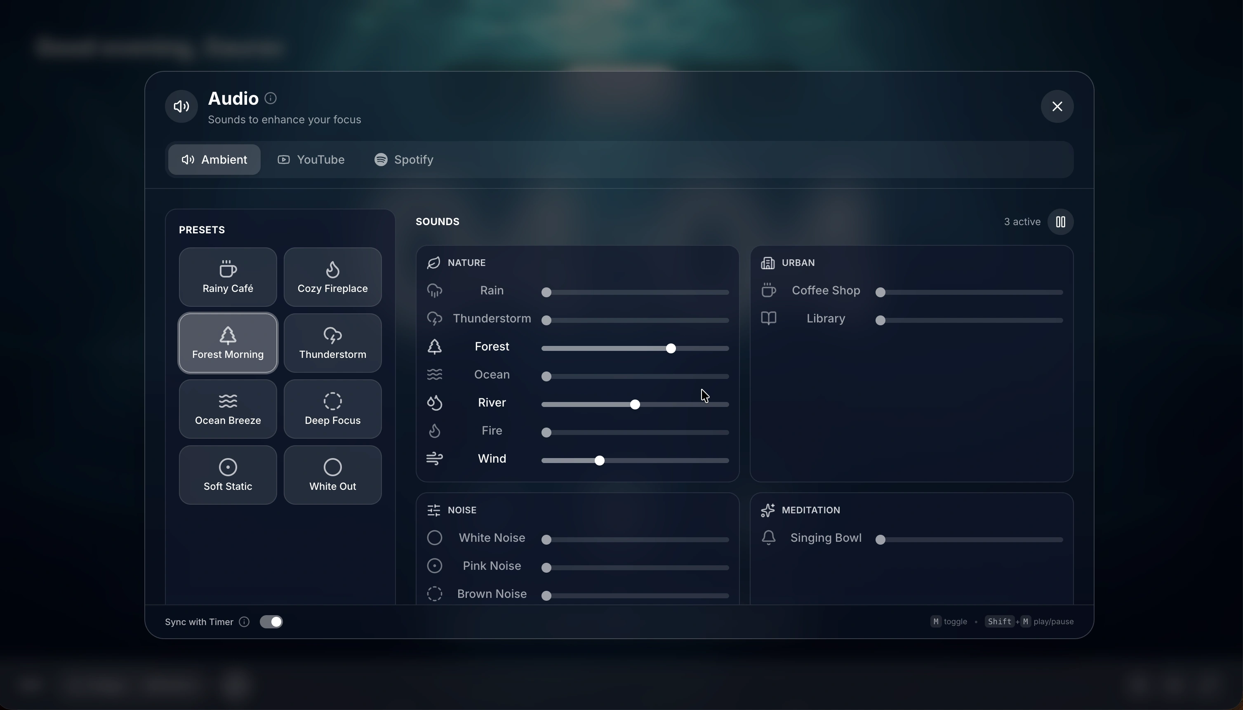Click the Pink Noise icon
The height and width of the screenshot is (710, 1243).
[x=434, y=566]
